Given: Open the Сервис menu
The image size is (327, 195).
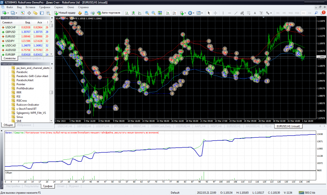Looking at the screenshot, I should coord(59,7).
